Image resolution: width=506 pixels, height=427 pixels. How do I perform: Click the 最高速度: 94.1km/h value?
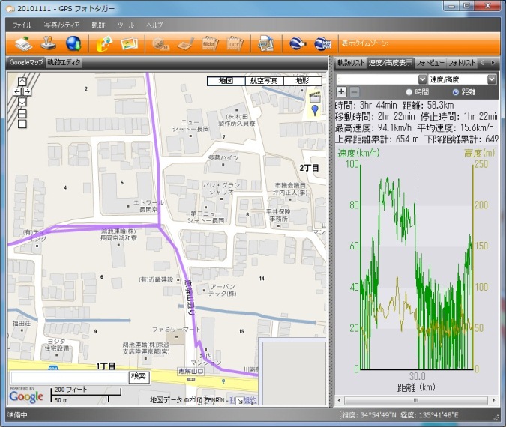point(373,127)
